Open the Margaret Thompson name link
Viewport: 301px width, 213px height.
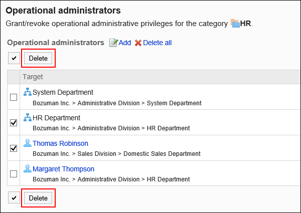click(x=63, y=169)
